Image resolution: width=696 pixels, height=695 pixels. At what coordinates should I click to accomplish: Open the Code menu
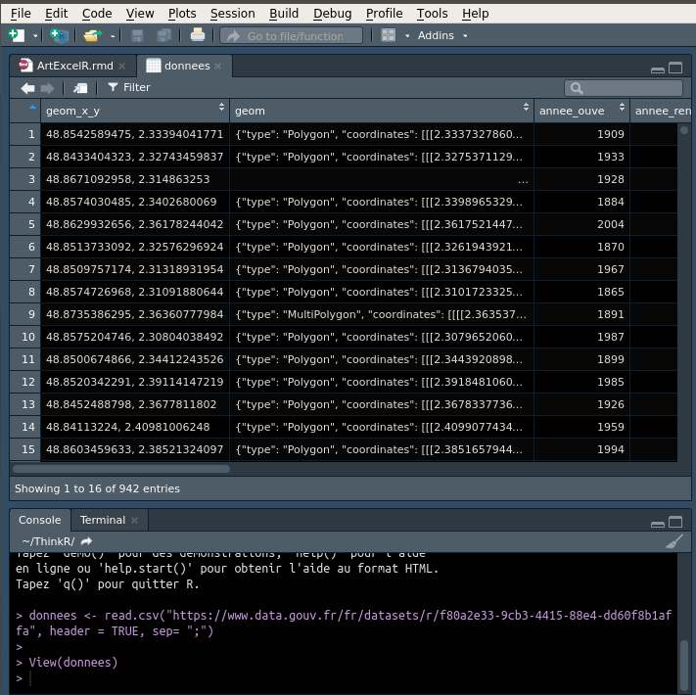coord(97,14)
